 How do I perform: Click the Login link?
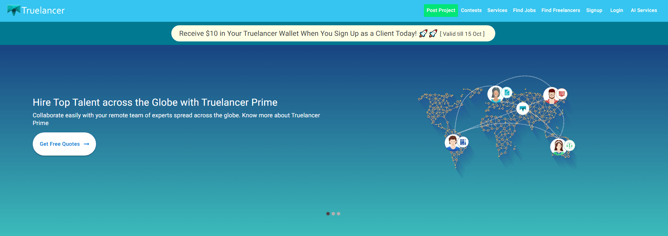click(617, 11)
